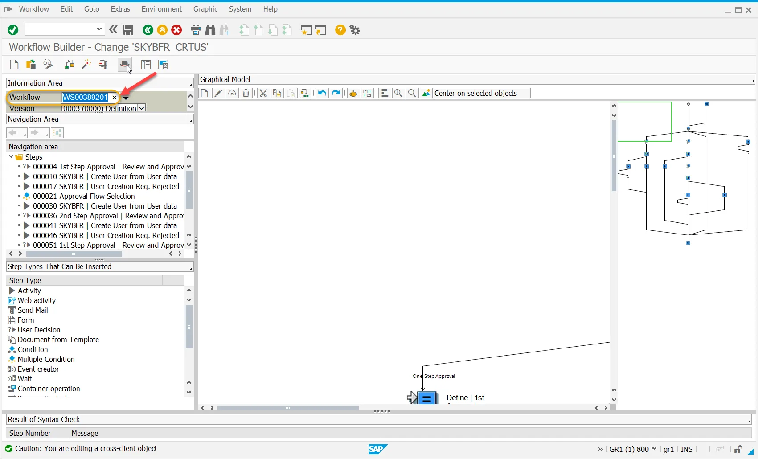Click the orange Exit icon

point(162,30)
